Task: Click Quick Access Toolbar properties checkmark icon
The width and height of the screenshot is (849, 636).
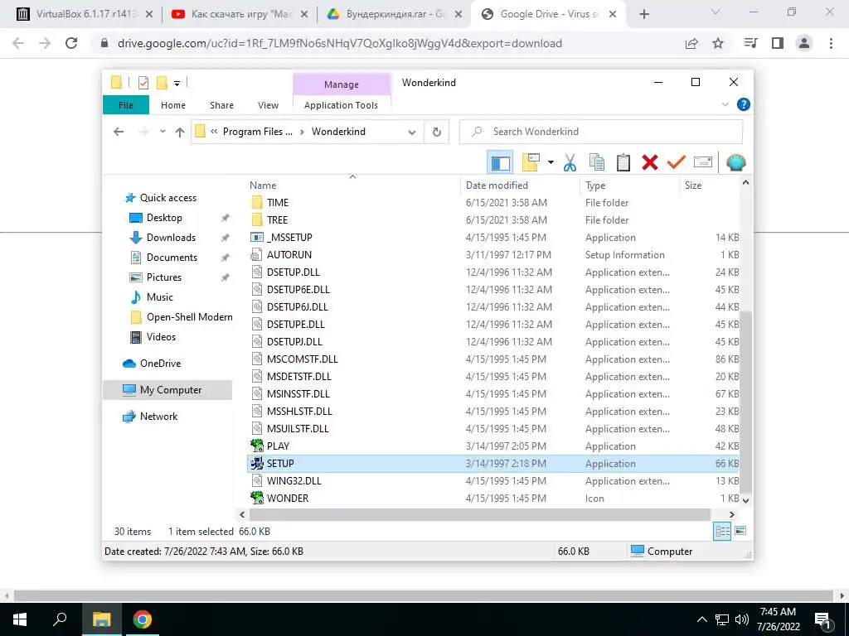Action: coord(143,82)
